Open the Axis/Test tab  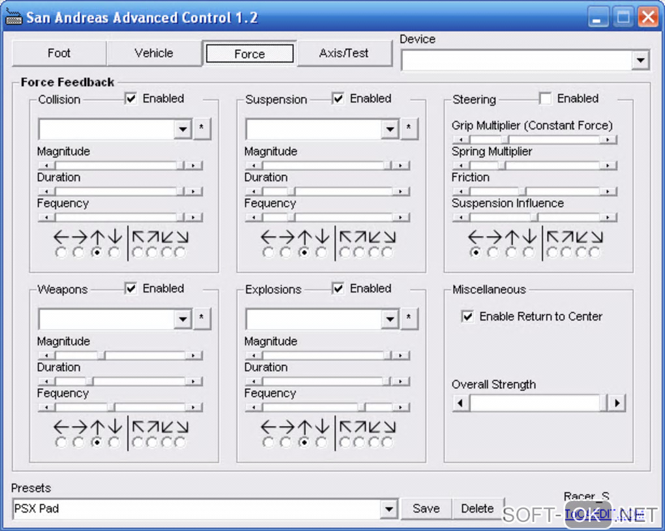pyautogui.click(x=344, y=53)
